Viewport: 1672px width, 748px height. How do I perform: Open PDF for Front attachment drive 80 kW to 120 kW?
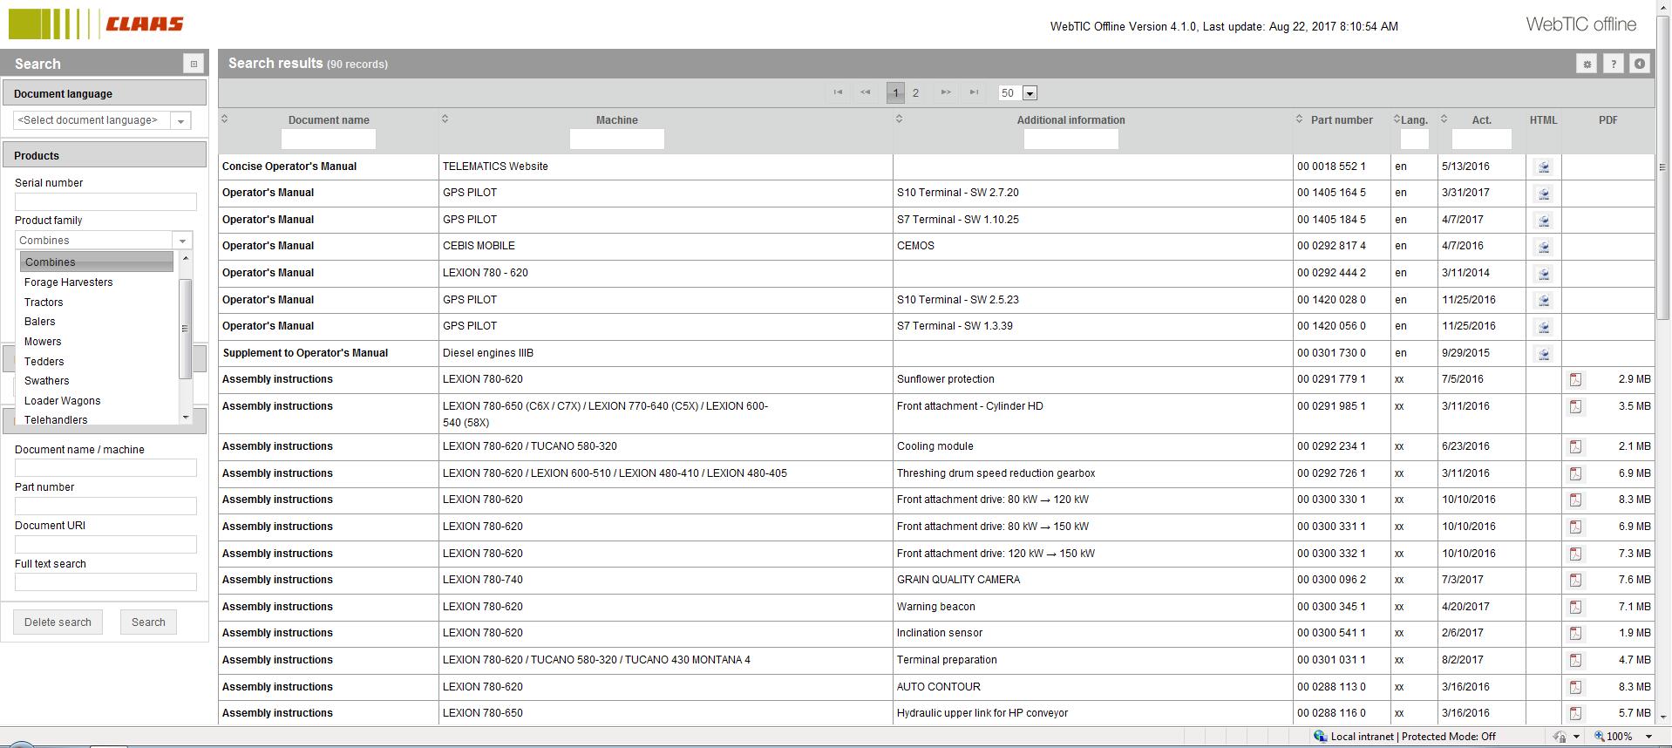pos(1575,500)
